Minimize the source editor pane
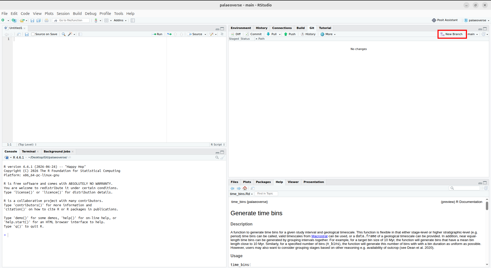Image resolution: width=491 pixels, height=268 pixels. 217,29
